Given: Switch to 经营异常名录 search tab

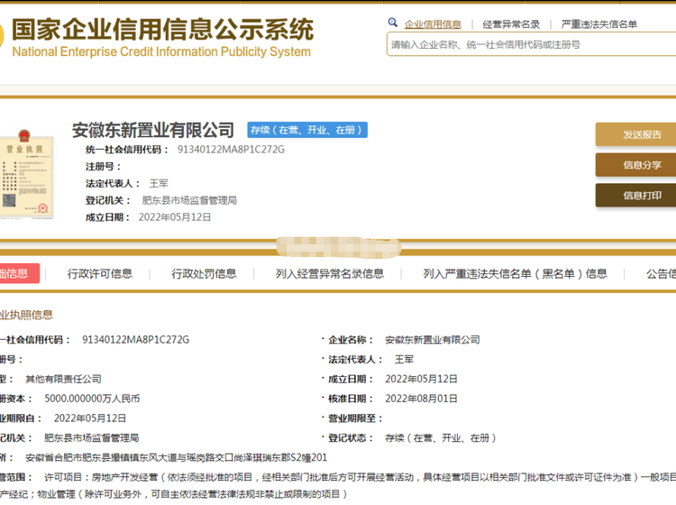Looking at the screenshot, I should (x=511, y=24).
